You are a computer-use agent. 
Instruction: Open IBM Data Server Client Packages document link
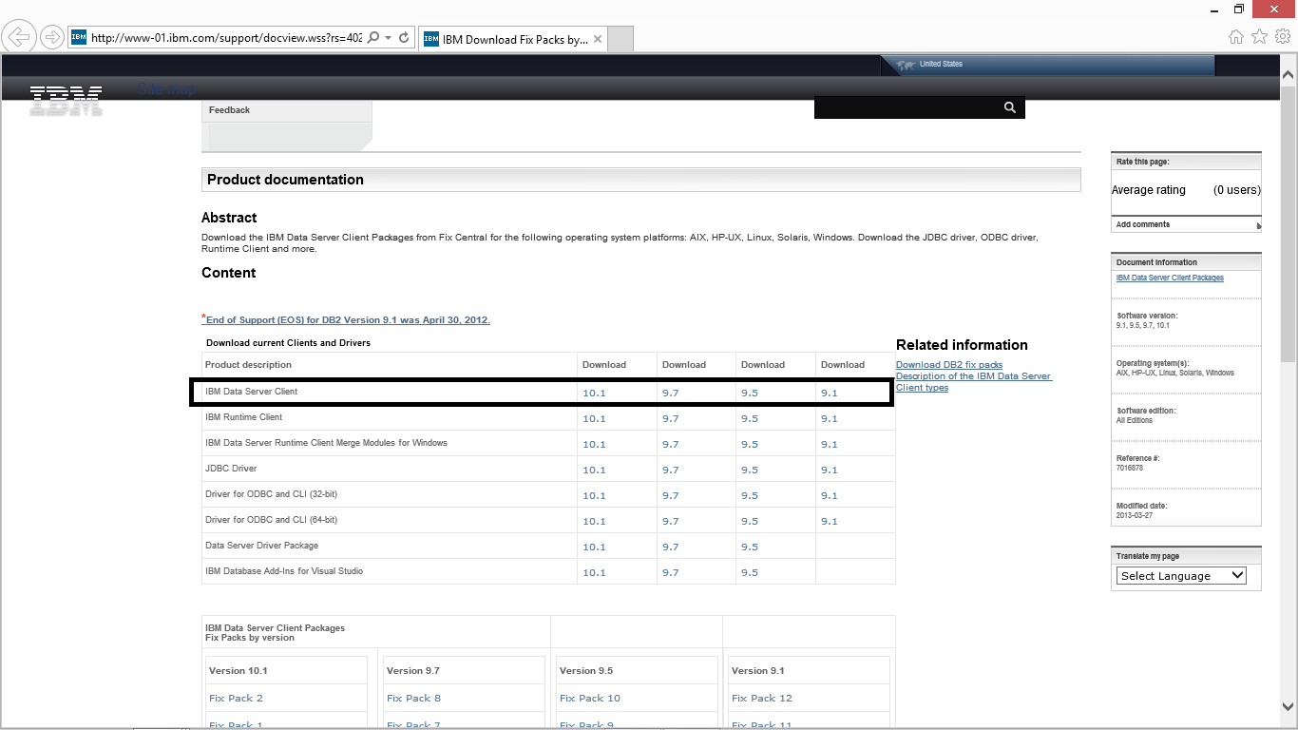click(1170, 278)
